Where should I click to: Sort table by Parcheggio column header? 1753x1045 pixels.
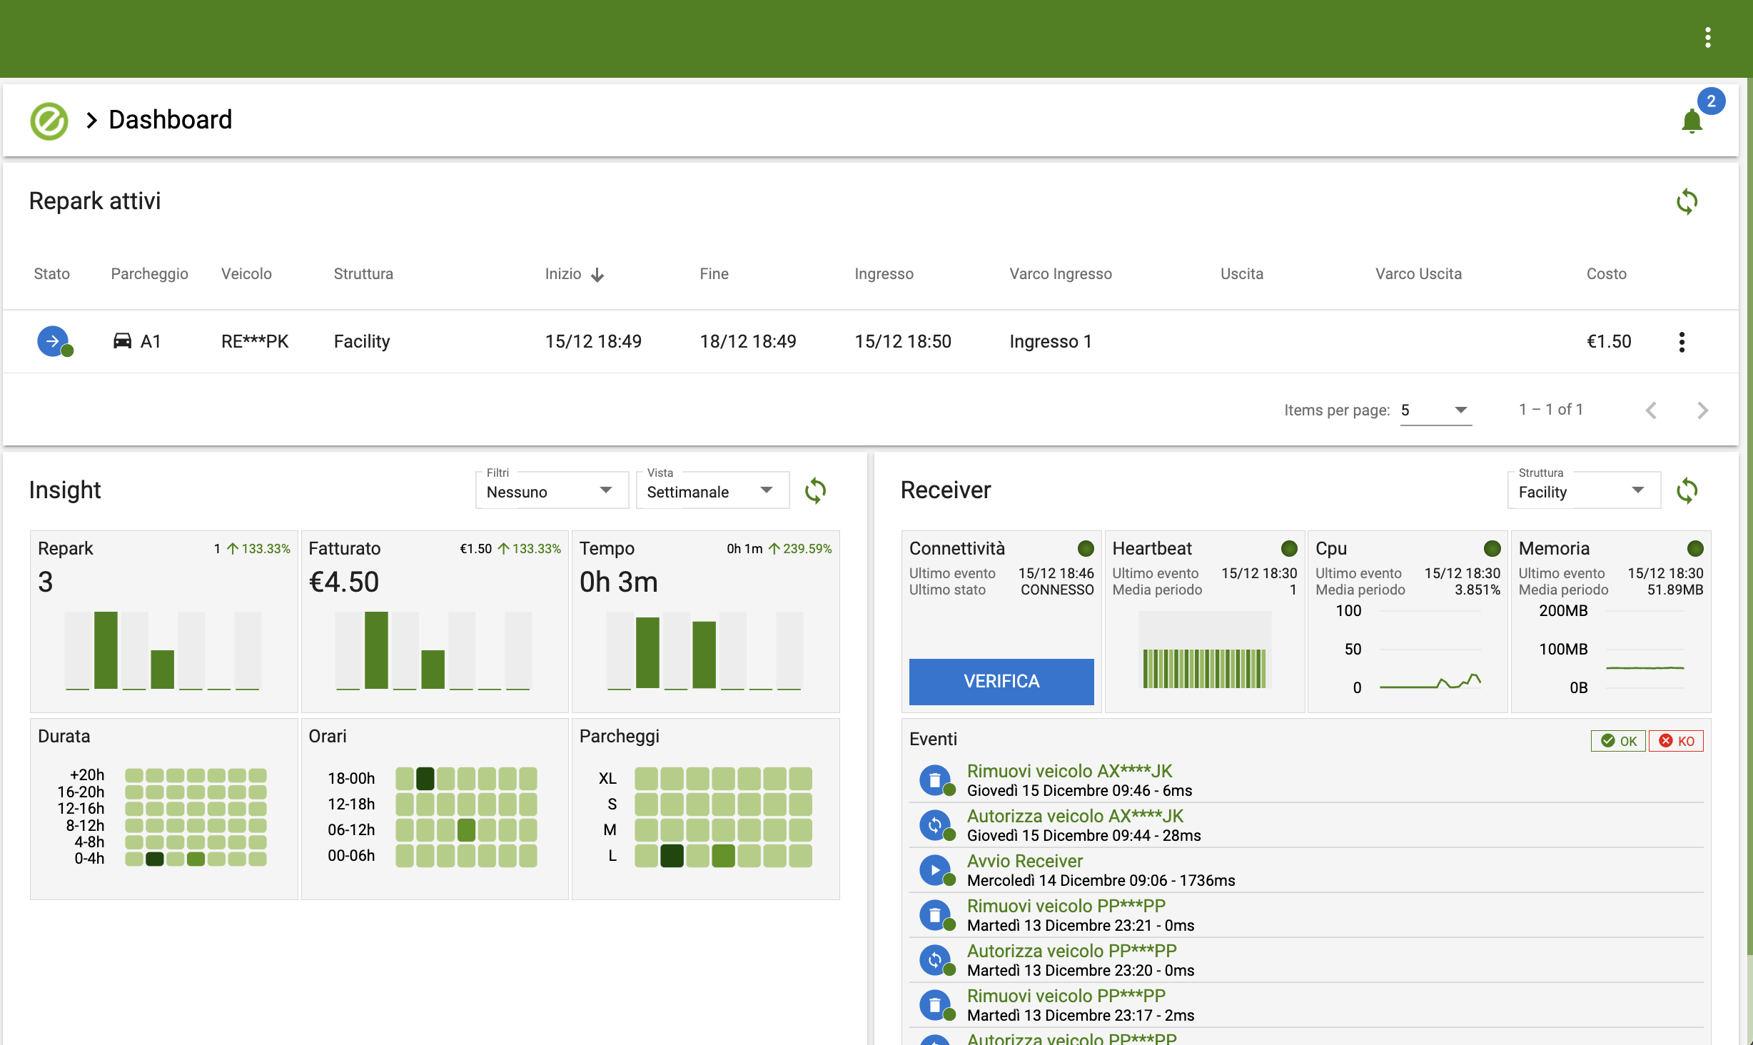[x=149, y=274]
